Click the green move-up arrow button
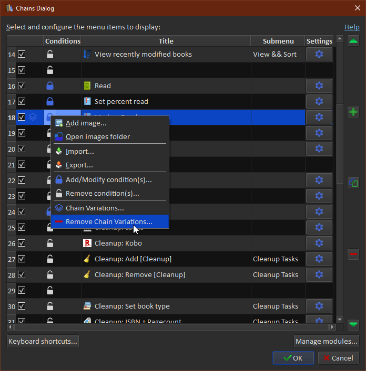The height and width of the screenshot is (371, 366). [353, 41]
